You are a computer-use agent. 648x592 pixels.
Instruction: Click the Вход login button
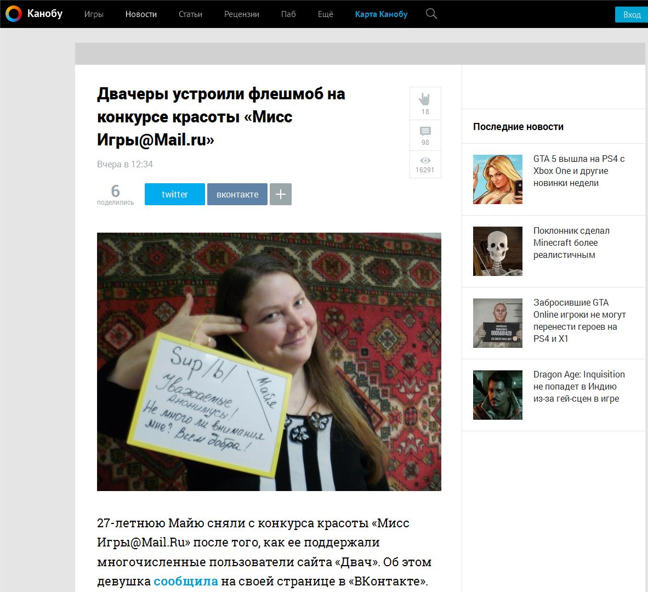pyautogui.click(x=632, y=14)
